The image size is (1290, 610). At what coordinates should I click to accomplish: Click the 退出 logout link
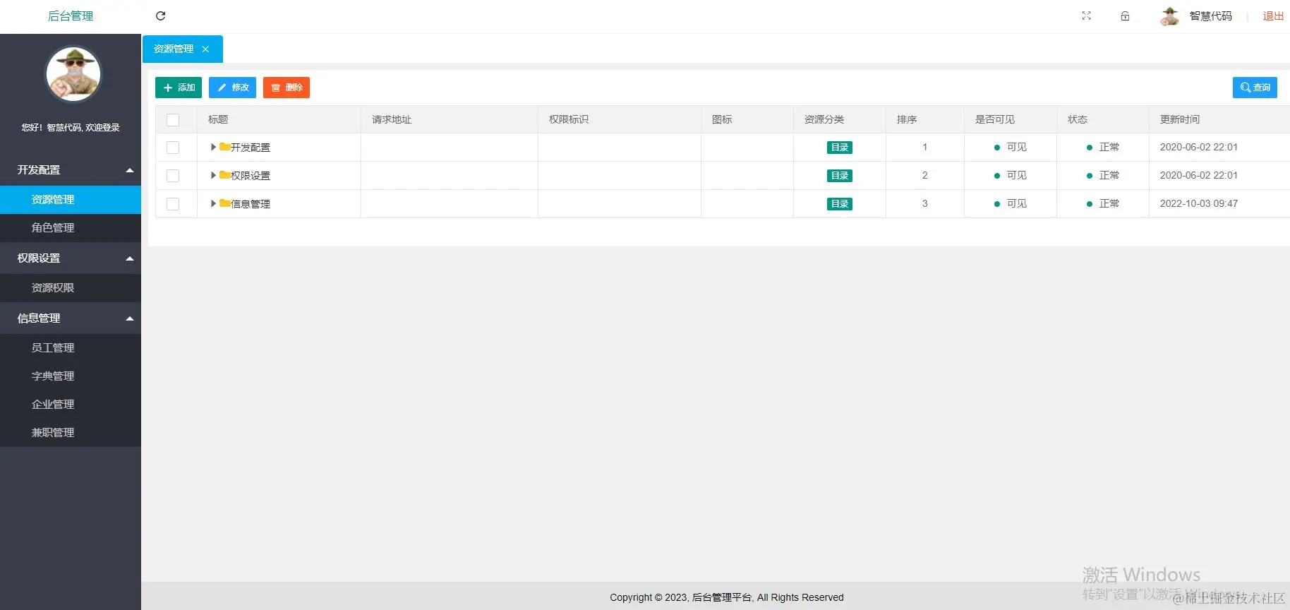1273,16
